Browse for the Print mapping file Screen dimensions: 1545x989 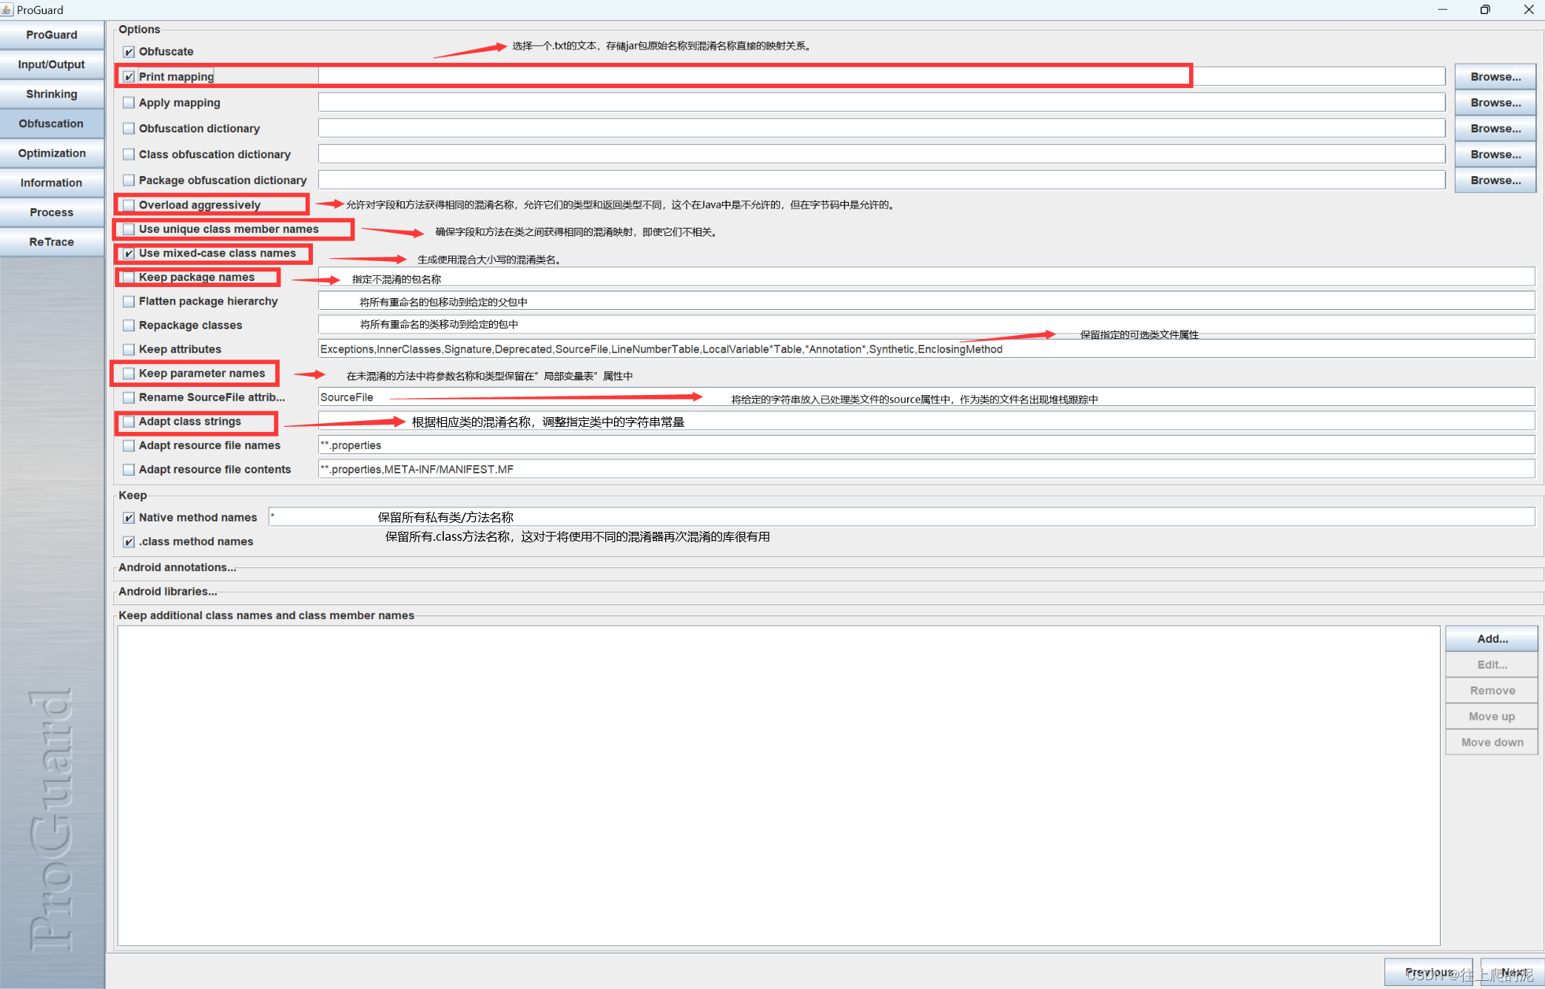pyautogui.click(x=1495, y=77)
